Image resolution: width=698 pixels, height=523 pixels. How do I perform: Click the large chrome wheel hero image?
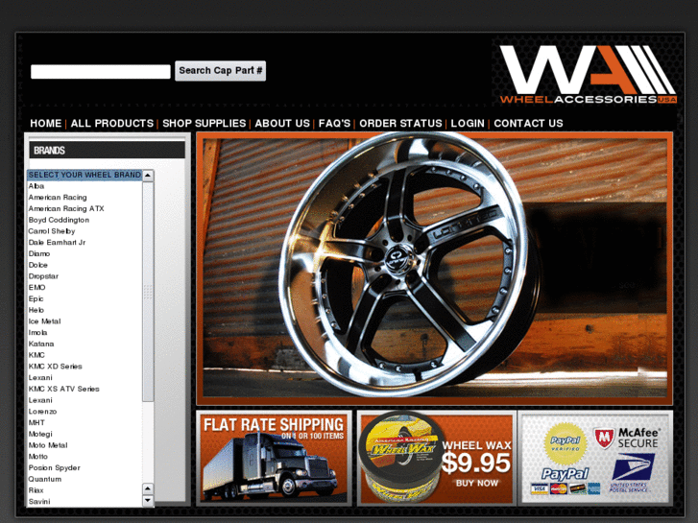pyautogui.click(x=435, y=268)
